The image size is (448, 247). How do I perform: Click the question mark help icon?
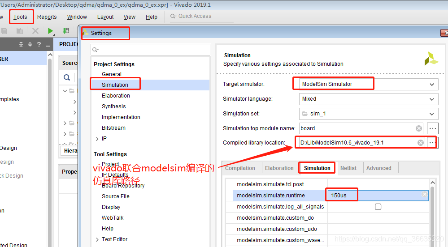[x=39, y=44]
